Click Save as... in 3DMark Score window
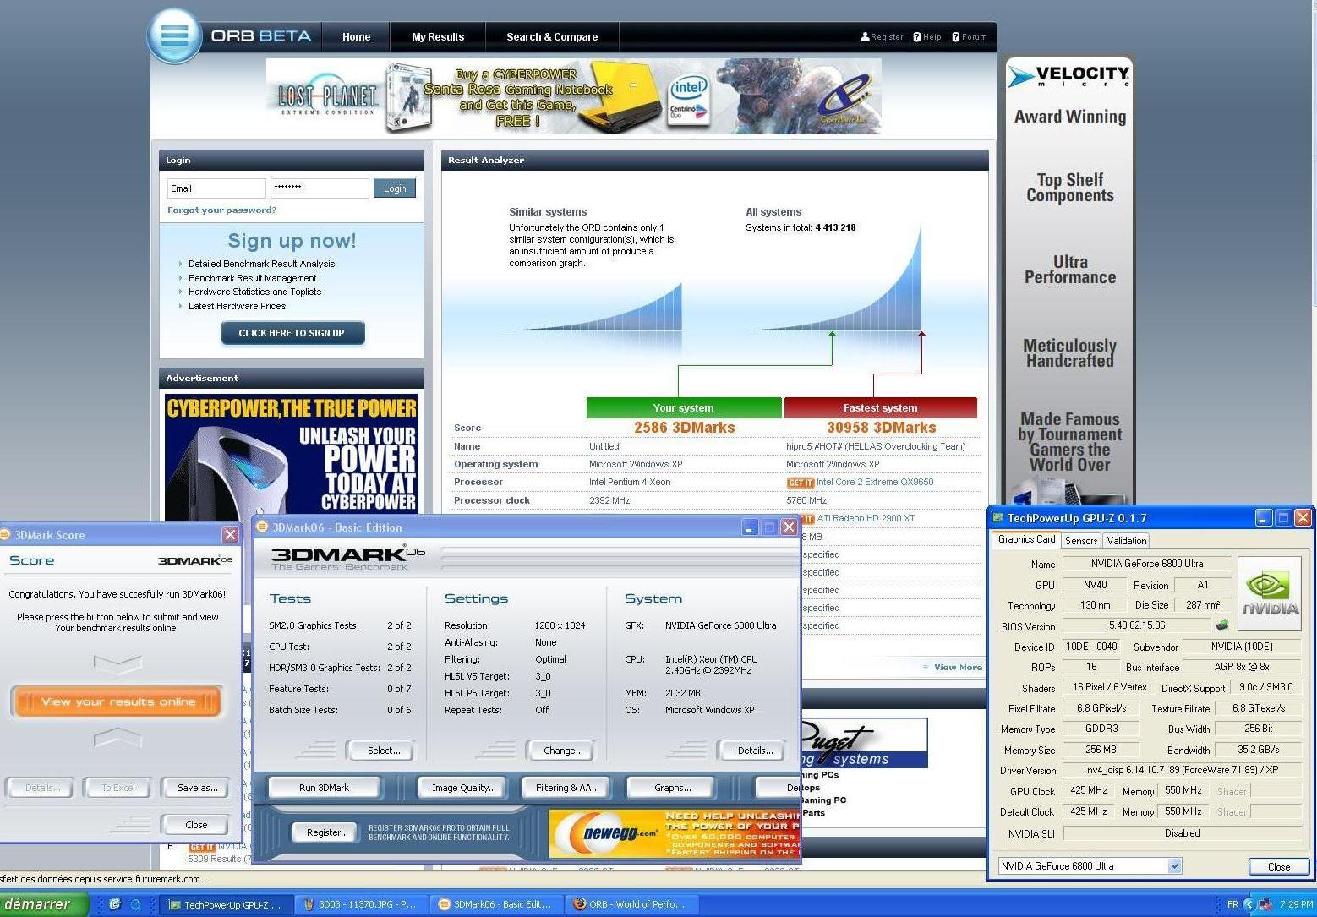1317x917 pixels. 197,788
